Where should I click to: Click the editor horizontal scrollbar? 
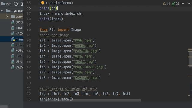pyautogui.click(x=90, y=100)
